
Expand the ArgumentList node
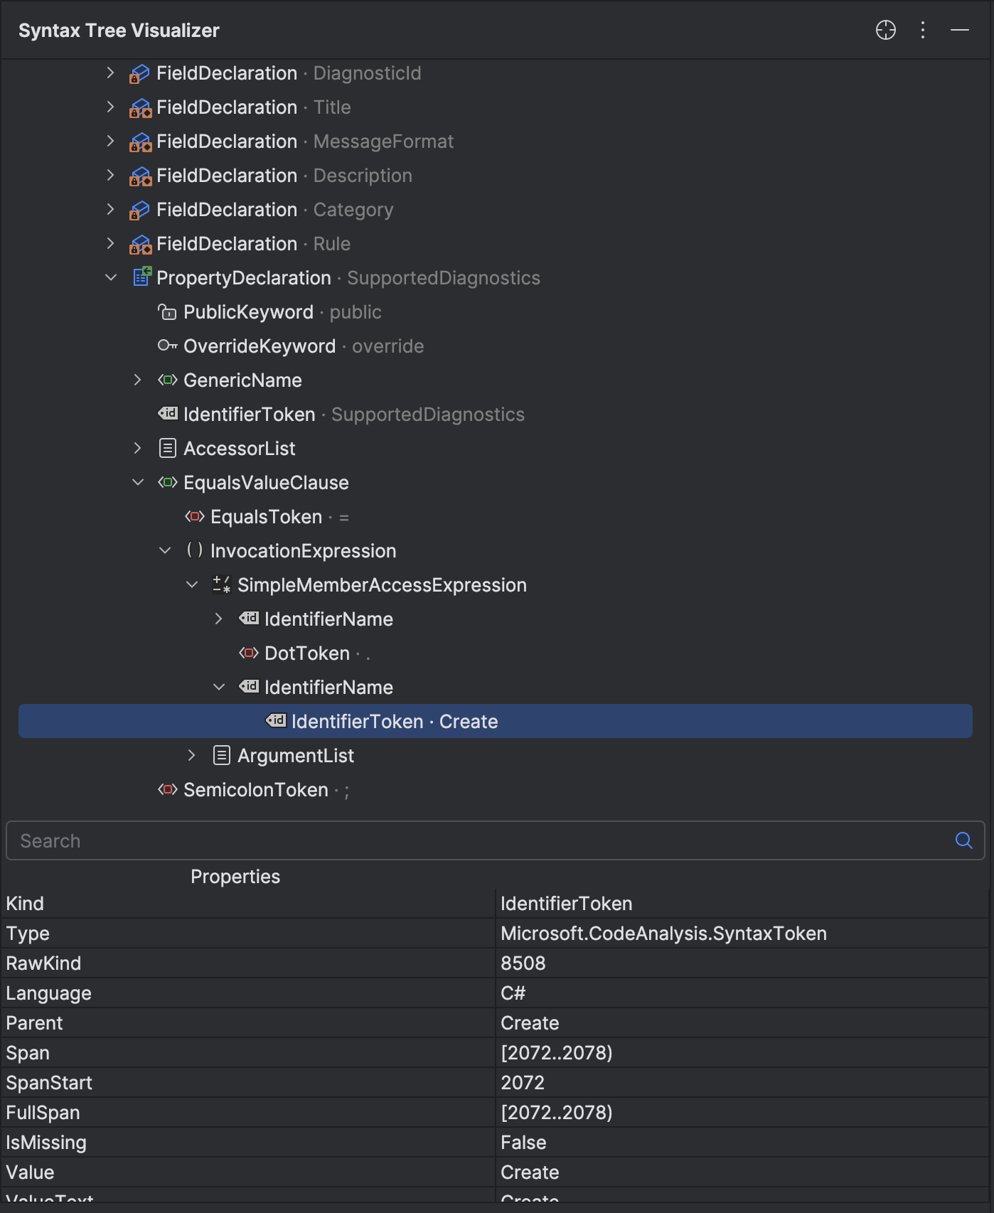191,755
